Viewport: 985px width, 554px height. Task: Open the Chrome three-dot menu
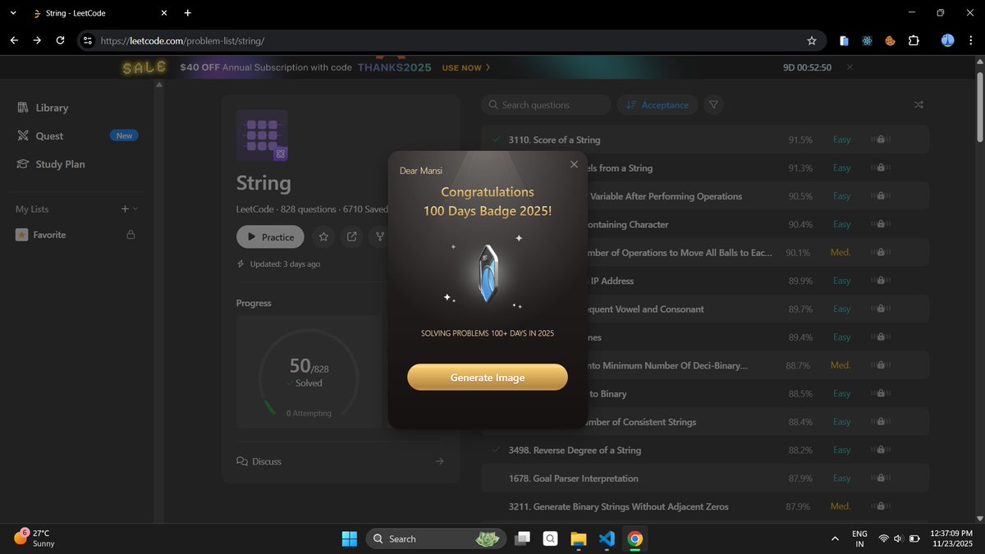coord(972,40)
